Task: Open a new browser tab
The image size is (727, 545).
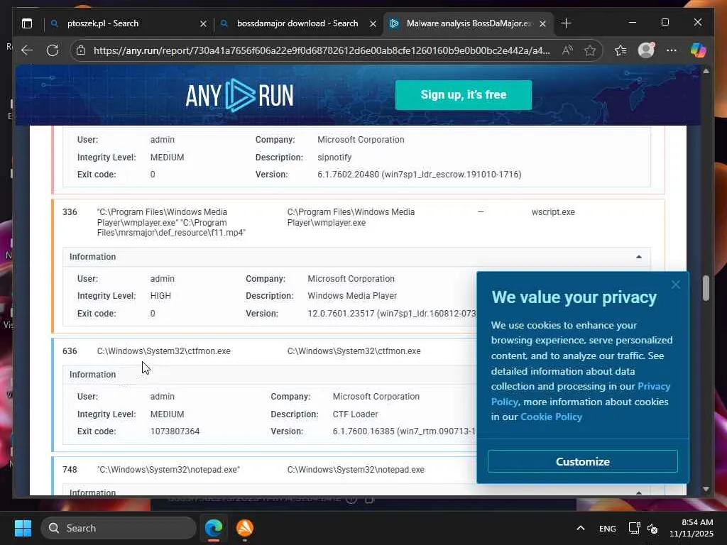Action: point(566,23)
